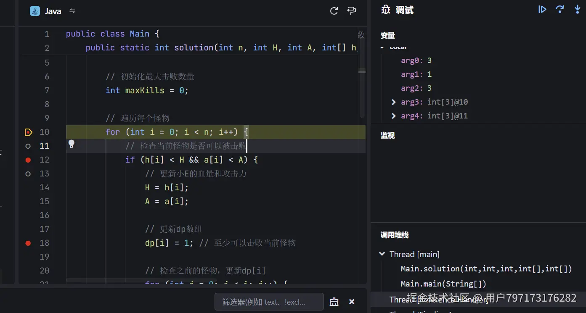
Task: Switch language using the swap arrows icon
Action: tap(72, 11)
